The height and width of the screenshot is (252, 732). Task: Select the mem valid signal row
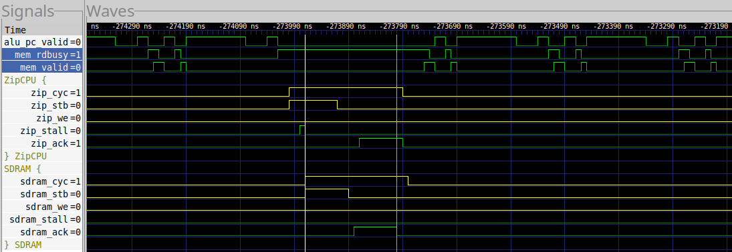click(43, 67)
